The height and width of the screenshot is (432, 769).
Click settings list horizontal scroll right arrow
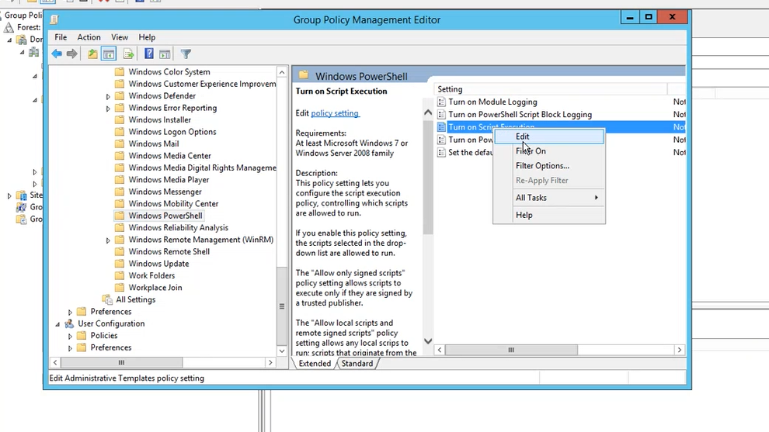679,350
